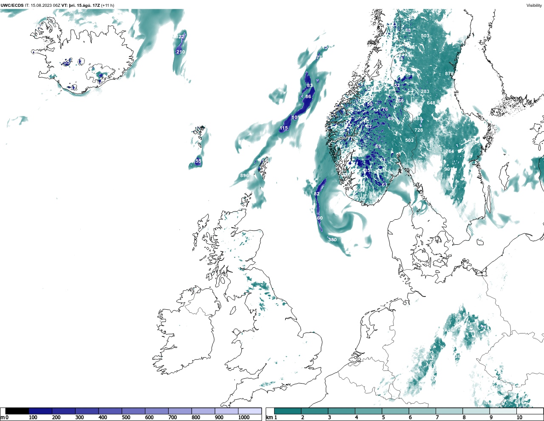Screen dimensions: 544x421
Task: Click the '648' value over Sweden
Action: (431, 103)
